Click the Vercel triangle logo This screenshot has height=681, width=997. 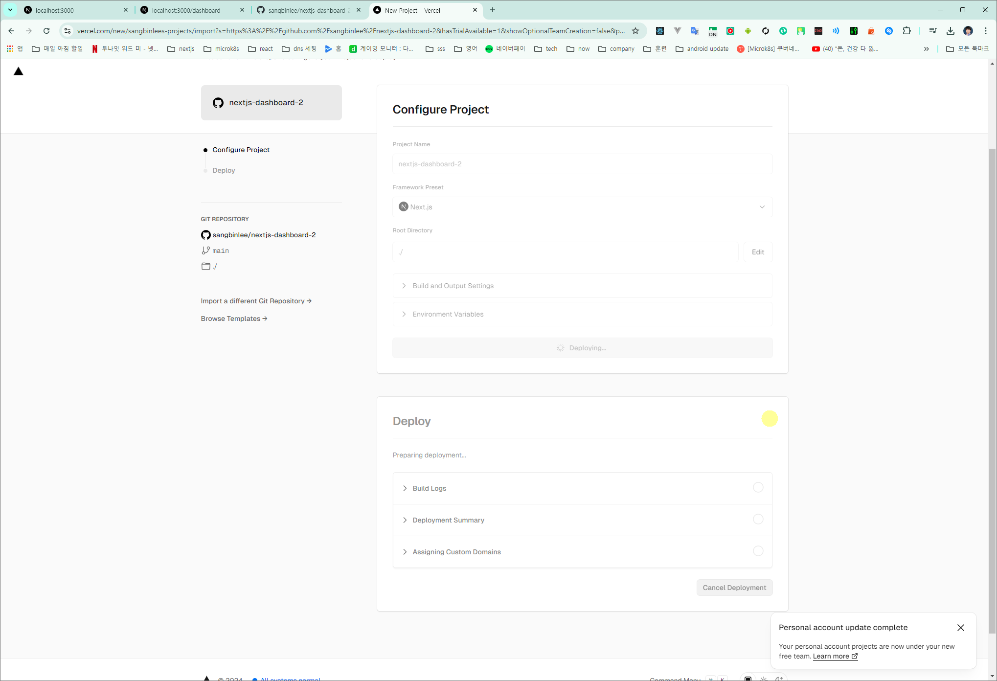coord(19,71)
